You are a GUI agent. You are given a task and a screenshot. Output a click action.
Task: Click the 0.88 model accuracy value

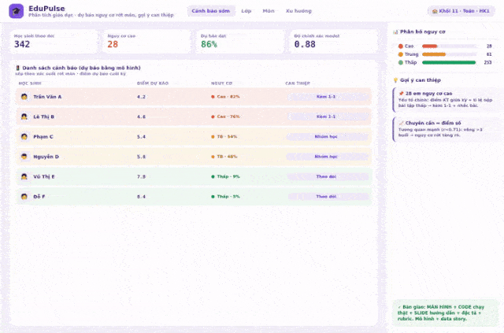(305, 44)
